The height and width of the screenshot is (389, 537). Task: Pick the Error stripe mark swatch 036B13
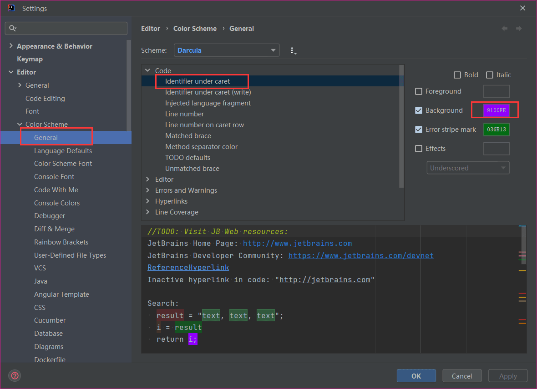coord(496,130)
